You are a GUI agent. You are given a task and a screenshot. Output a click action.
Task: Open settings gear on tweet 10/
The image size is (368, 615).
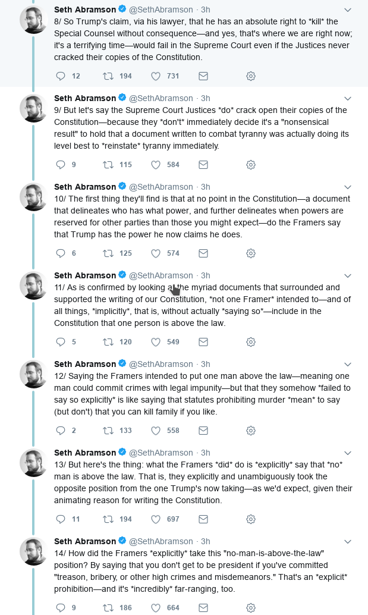point(251,253)
